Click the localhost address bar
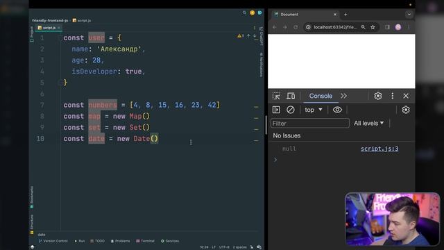This screenshot has width=444, height=250. tap(335, 27)
